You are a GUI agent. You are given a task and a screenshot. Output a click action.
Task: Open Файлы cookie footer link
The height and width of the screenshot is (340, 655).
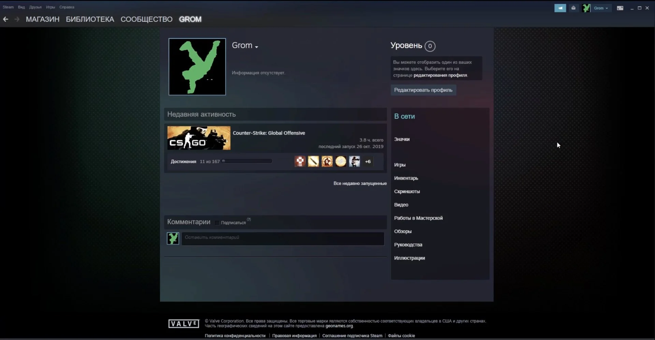pyautogui.click(x=401, y=336)
